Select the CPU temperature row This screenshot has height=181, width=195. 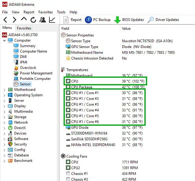click(105, 81)
